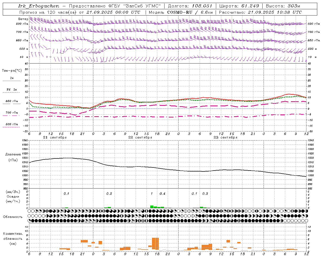Click the (мм/3ч.) precipitation unit label

pyautogui.click(x=13, y=192)
